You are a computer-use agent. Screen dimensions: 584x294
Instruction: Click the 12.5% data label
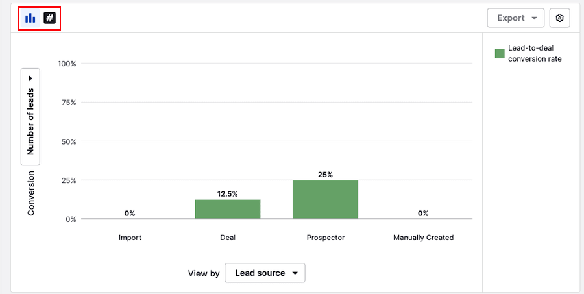click(228, 193)
